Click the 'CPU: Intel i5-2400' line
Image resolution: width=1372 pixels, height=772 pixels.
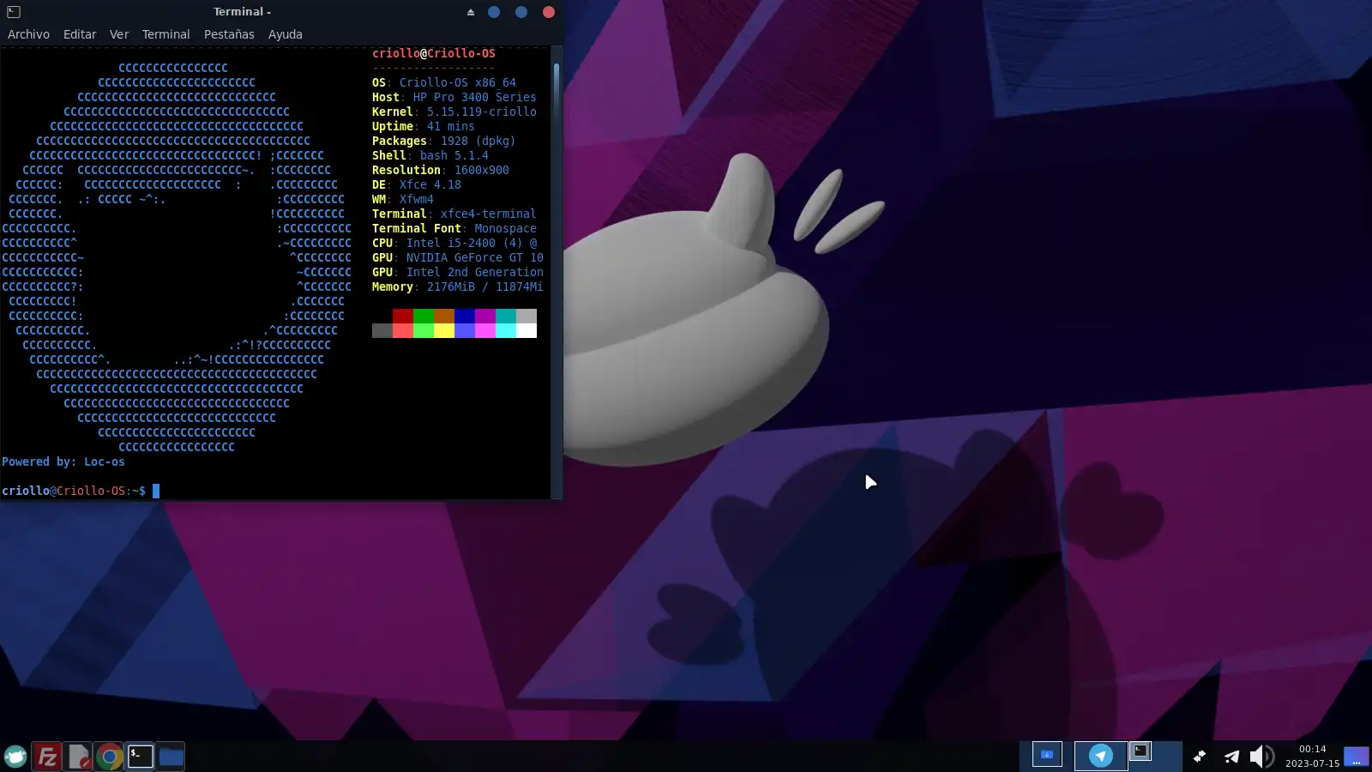click(x=455, y=243)
